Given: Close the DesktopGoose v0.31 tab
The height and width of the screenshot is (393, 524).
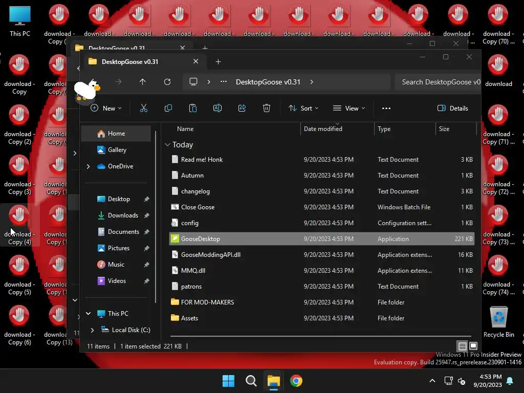Looking at the screenshot, I should [195, 61].
